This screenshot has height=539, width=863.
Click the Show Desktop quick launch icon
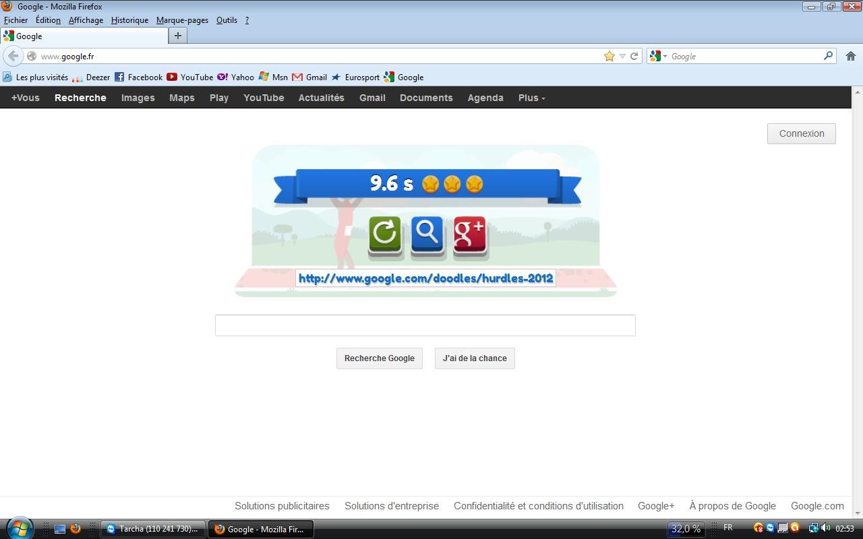[x=60, y=529]
